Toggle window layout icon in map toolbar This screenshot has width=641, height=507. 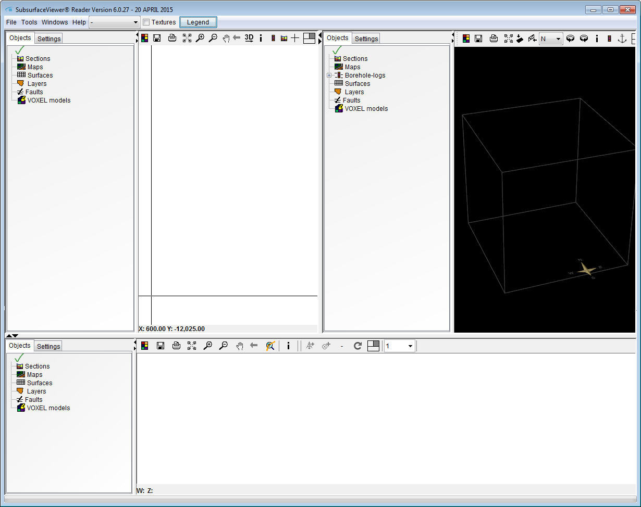[x=309, y=38]
